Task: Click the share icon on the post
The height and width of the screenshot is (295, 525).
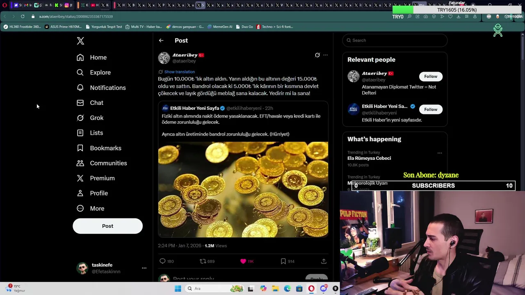Action: tap(324, 261)
